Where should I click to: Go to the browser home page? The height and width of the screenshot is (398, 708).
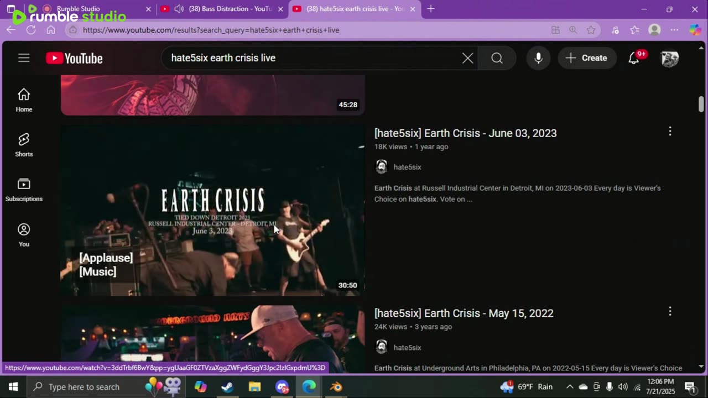coord(51,30)
